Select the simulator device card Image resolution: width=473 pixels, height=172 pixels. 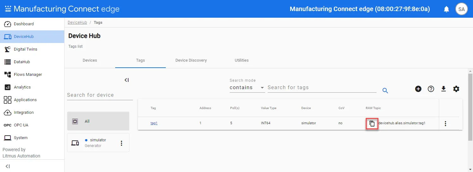[x=98, y=143]
